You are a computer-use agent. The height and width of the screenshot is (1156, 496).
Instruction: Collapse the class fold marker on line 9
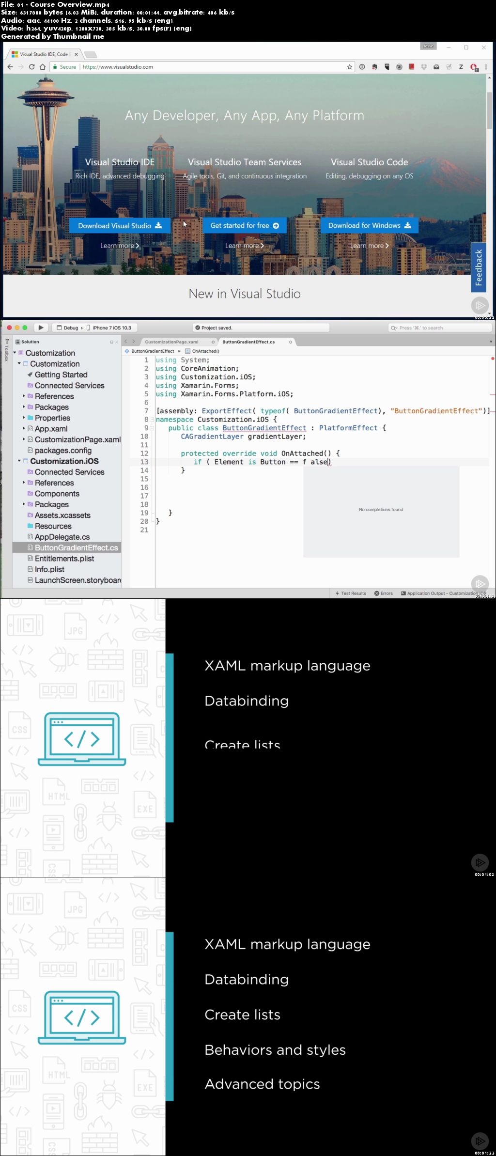click(152, 428)
